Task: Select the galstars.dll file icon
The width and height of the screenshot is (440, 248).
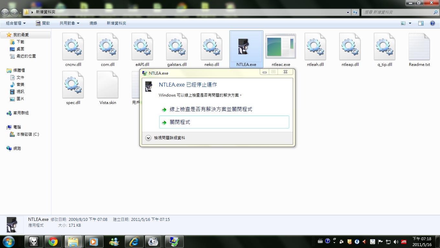Action: [177, 47]
